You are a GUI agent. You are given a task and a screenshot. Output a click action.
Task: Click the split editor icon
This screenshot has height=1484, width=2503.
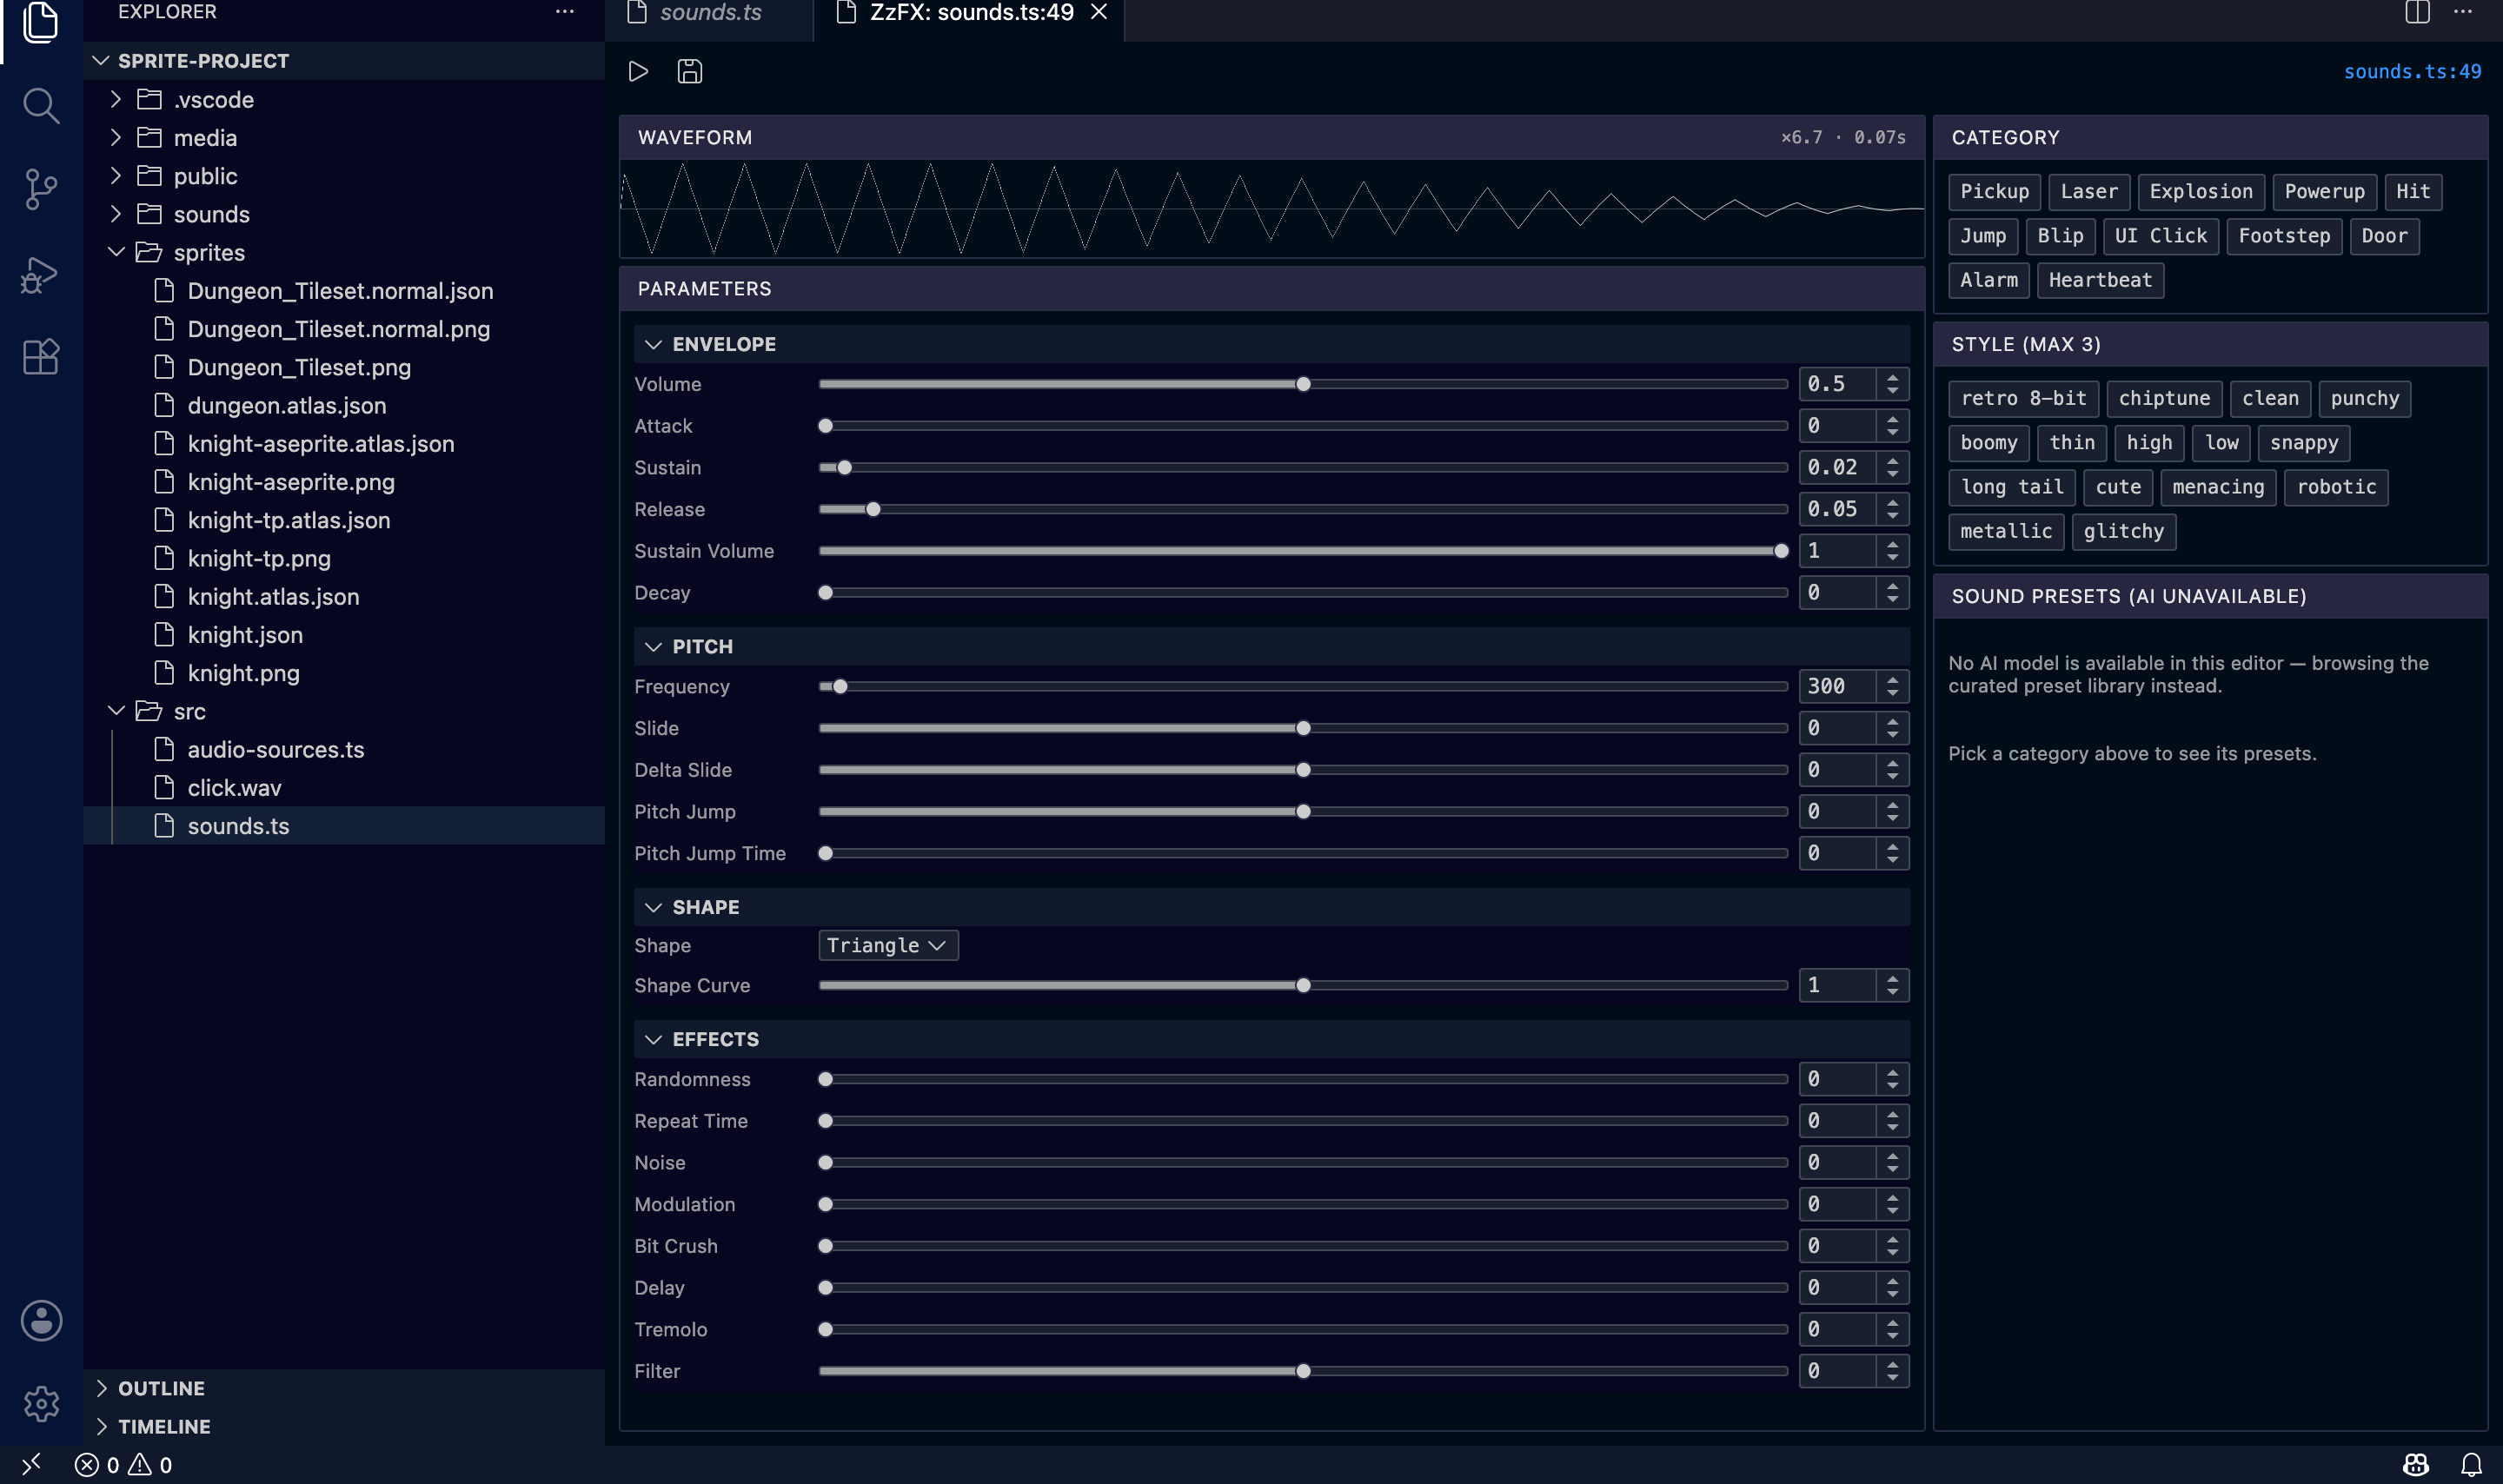click(x=2417, y=12)
